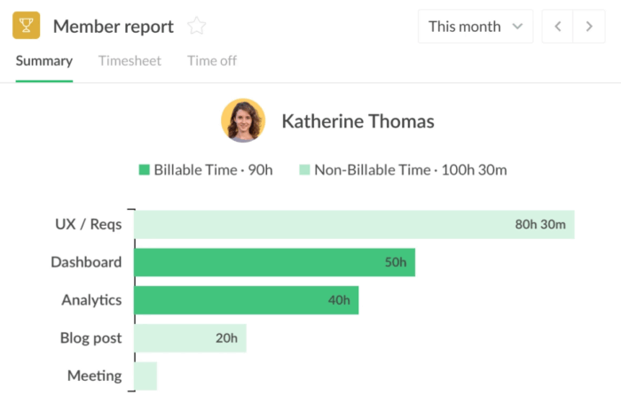The image size is (621, 410).
Task: Click Katherine Thomas profile photo
Action: [x=243, y=120]
